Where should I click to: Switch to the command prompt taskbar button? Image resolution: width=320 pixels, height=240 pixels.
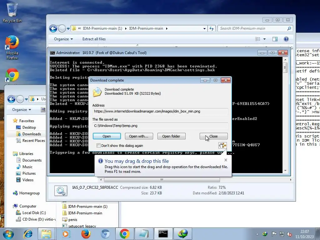[163, 234]
